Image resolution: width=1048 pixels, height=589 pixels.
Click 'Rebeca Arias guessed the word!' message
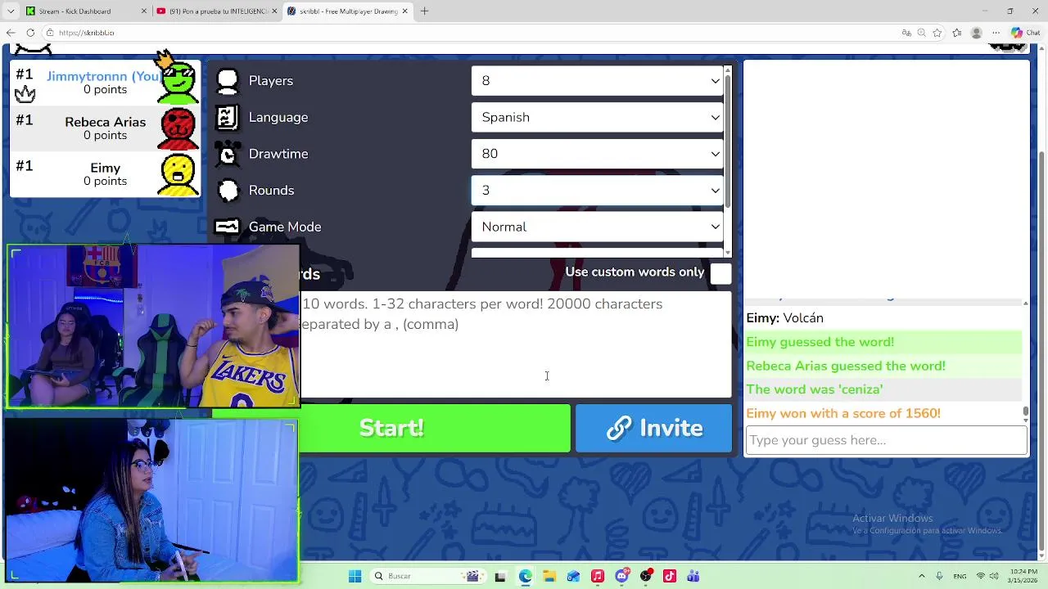[x=846, y=366]
